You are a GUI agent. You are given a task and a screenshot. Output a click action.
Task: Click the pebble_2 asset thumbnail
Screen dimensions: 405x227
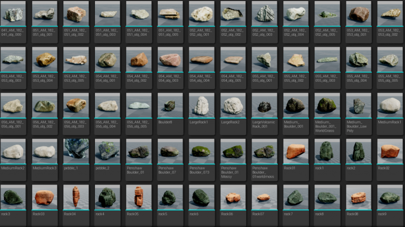click(x=107, y=151)
